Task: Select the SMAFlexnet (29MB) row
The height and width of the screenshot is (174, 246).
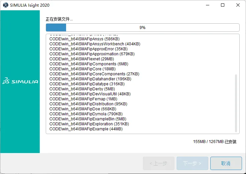Action: [81, 59]
